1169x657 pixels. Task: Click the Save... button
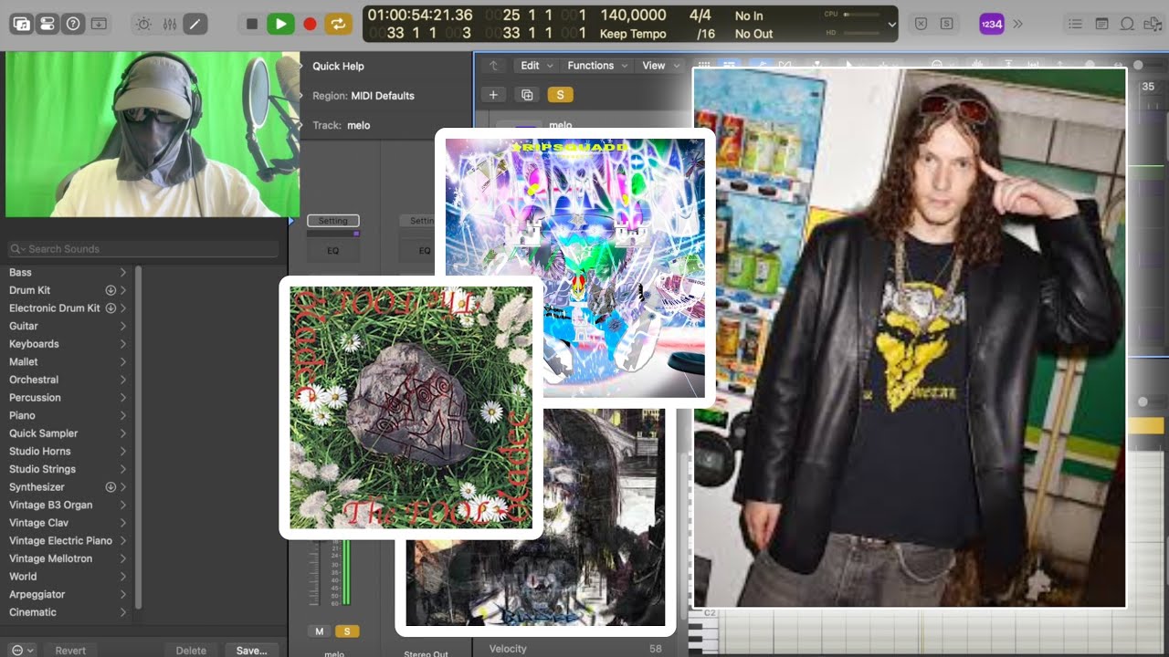tap(251, 650)
